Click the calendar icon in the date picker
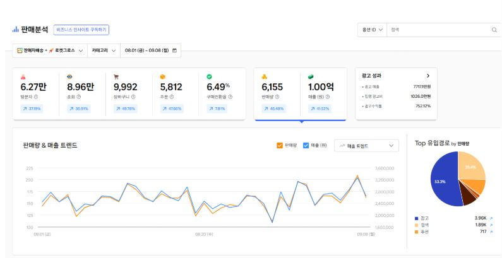The height and width of the screenshot is (258, 502). tap(174, 50)
